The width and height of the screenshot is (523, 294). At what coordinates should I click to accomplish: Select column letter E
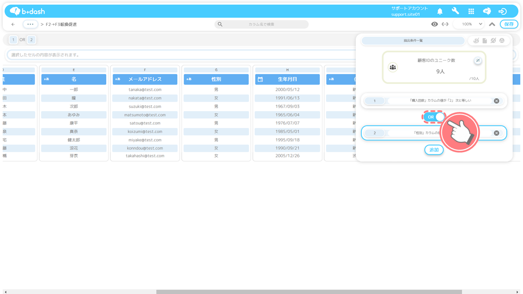coord(74,70)
